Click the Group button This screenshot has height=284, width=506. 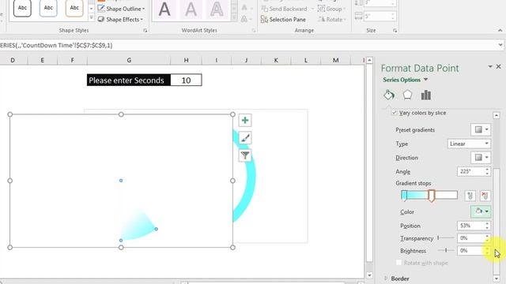click(331, 9)
